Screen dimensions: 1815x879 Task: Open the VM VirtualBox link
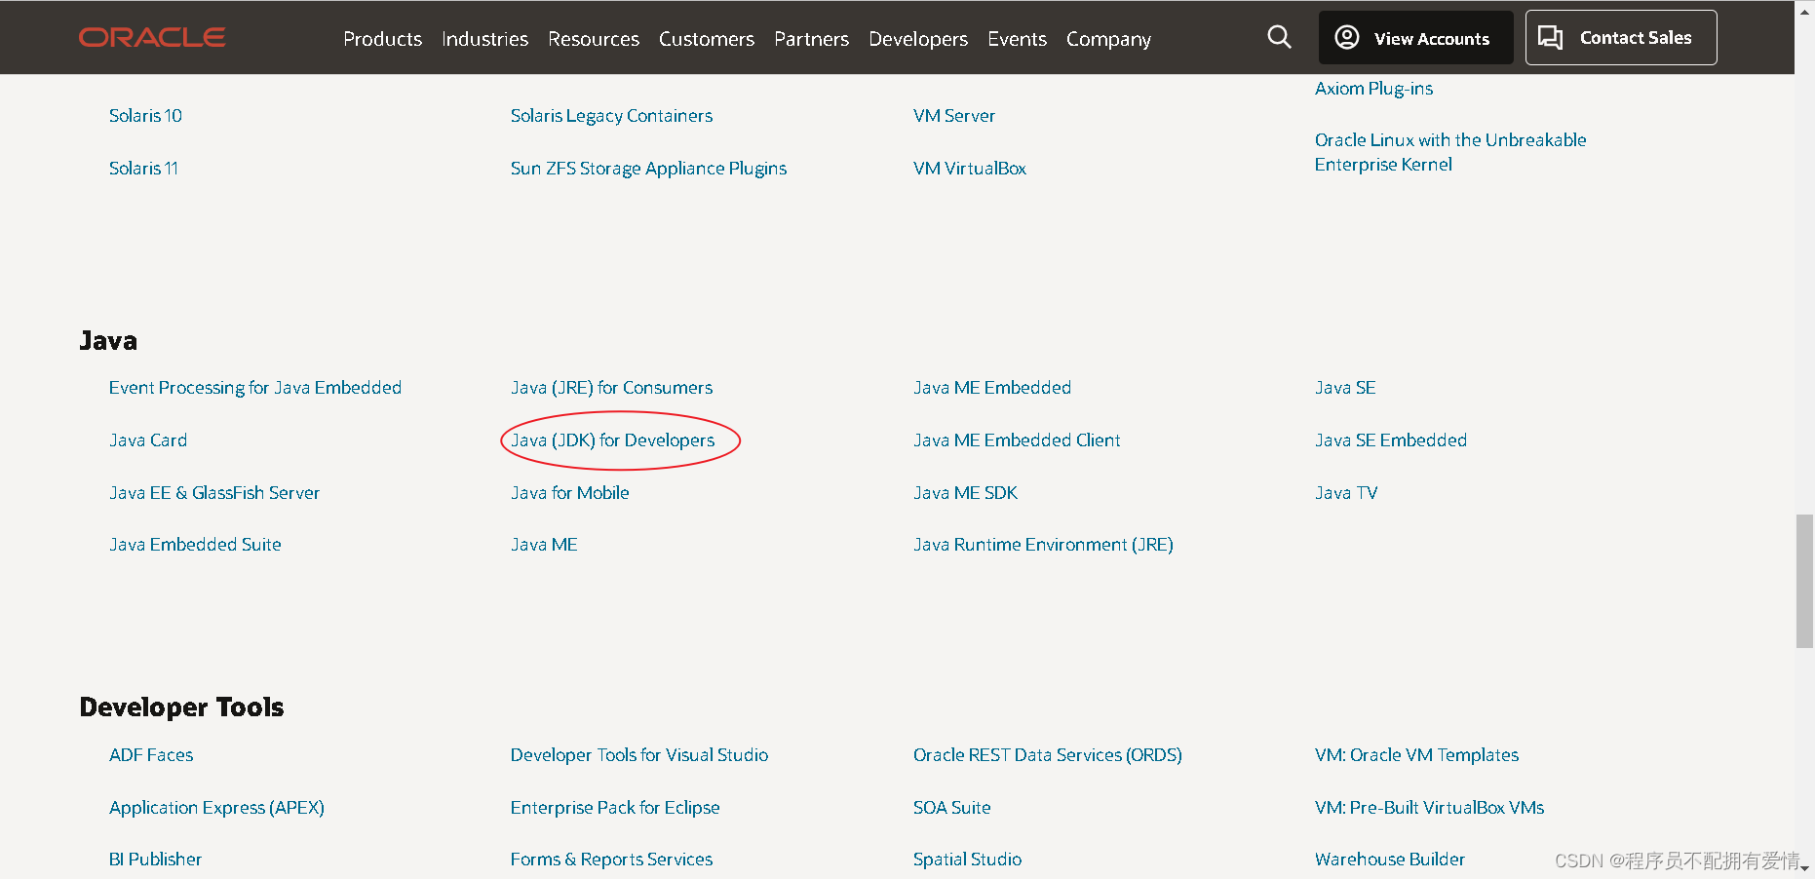(969, 169)
